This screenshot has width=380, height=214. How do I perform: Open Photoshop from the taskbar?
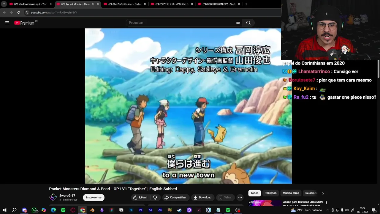[131, 210]
